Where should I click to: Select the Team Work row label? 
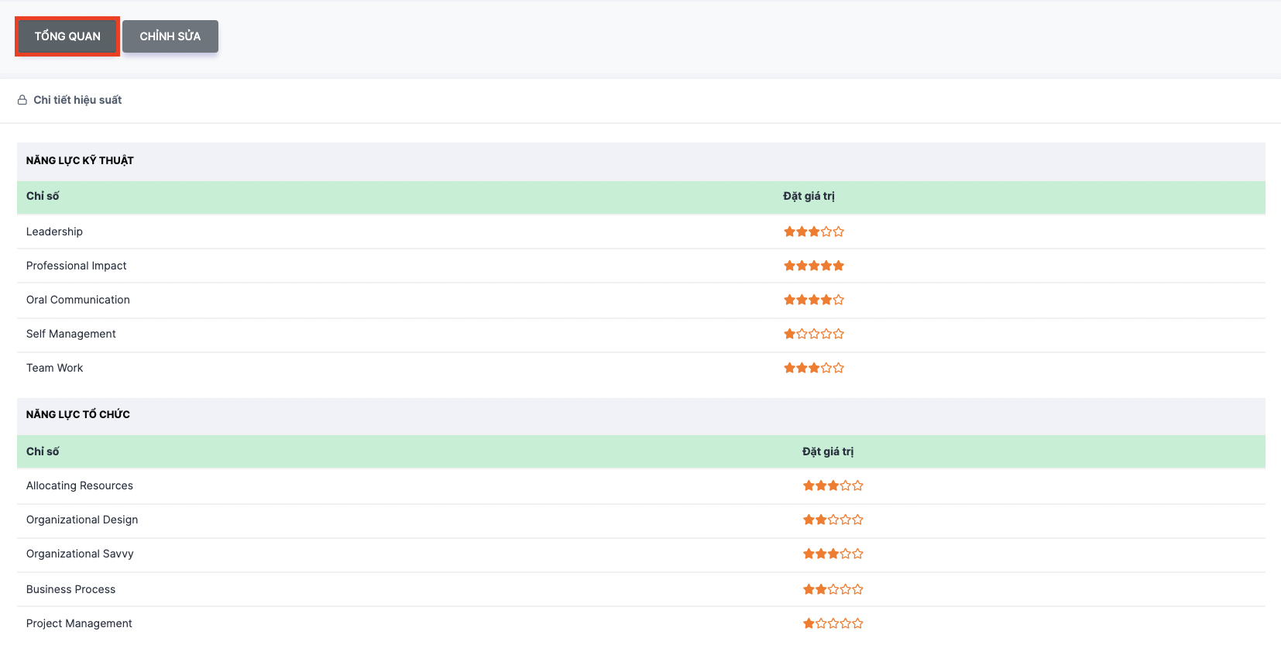[54, 368]
